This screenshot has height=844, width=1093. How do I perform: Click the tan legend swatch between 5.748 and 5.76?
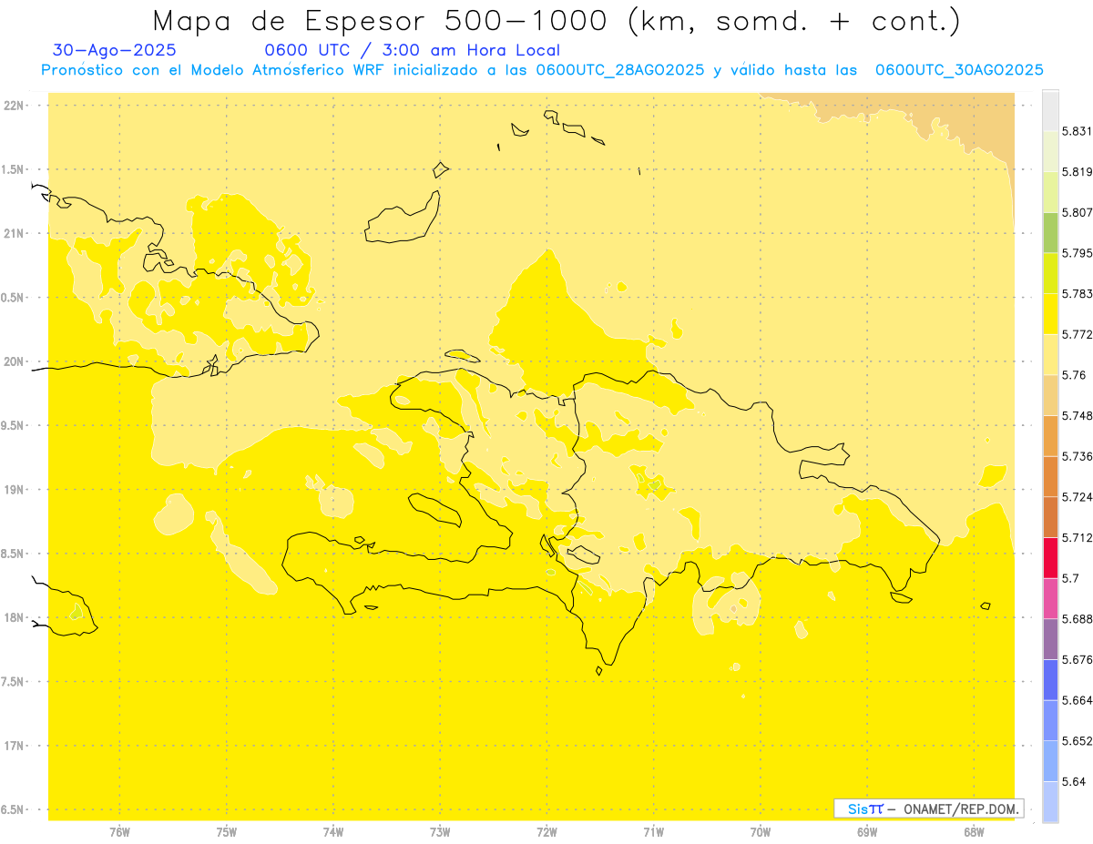coord(1050,395)
